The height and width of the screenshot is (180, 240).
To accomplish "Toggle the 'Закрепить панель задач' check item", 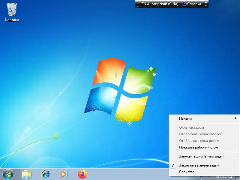I will coord(204,165).
